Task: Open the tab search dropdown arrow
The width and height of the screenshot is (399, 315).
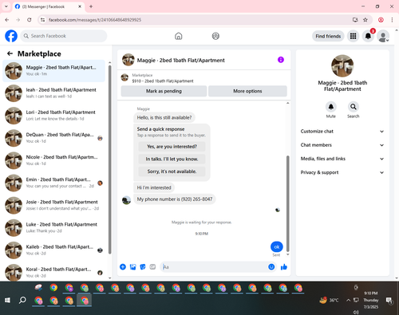Action: (x=6, y=6)
